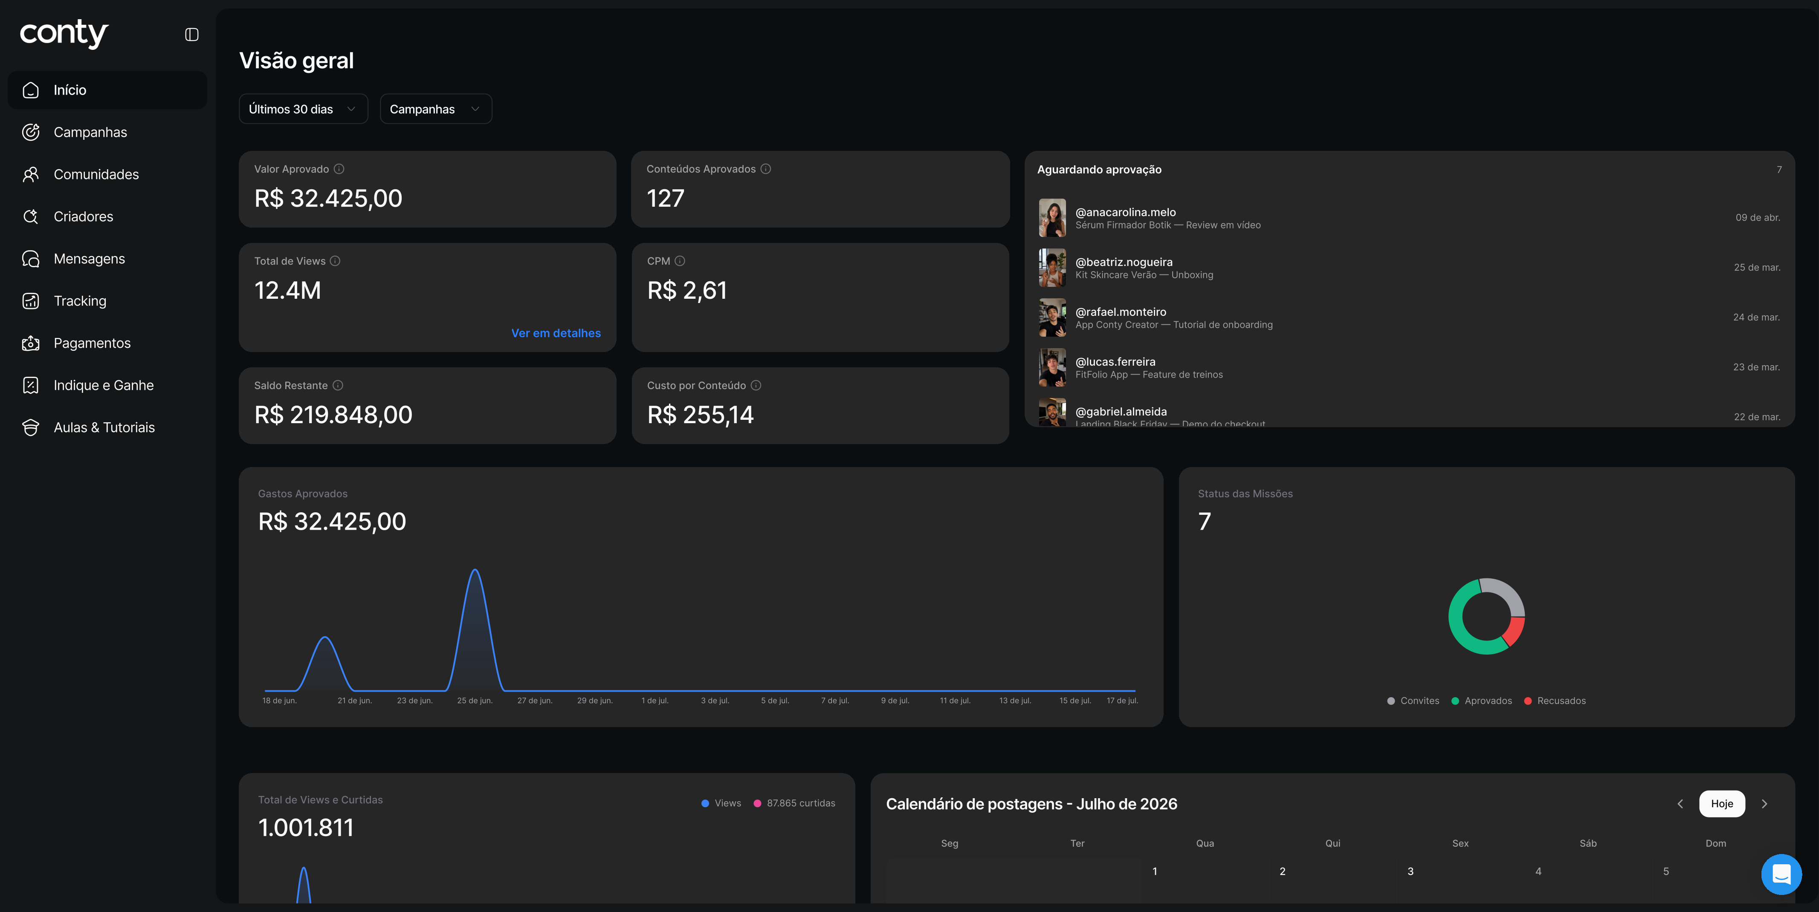Go to previous month in calendar
The width and height of the screenshot is (1819, 912).
click(x=1680, y=804)
